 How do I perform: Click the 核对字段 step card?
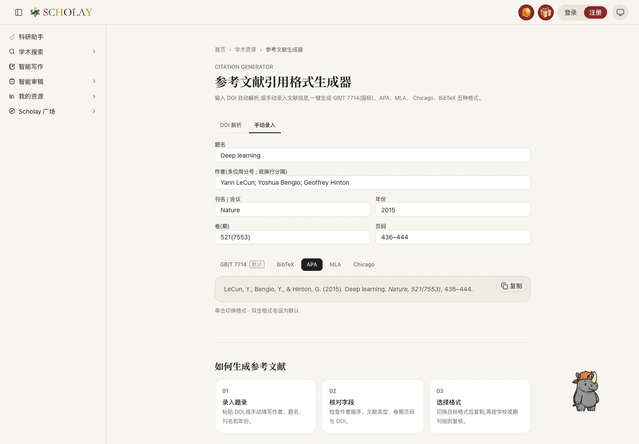[373, 406]
